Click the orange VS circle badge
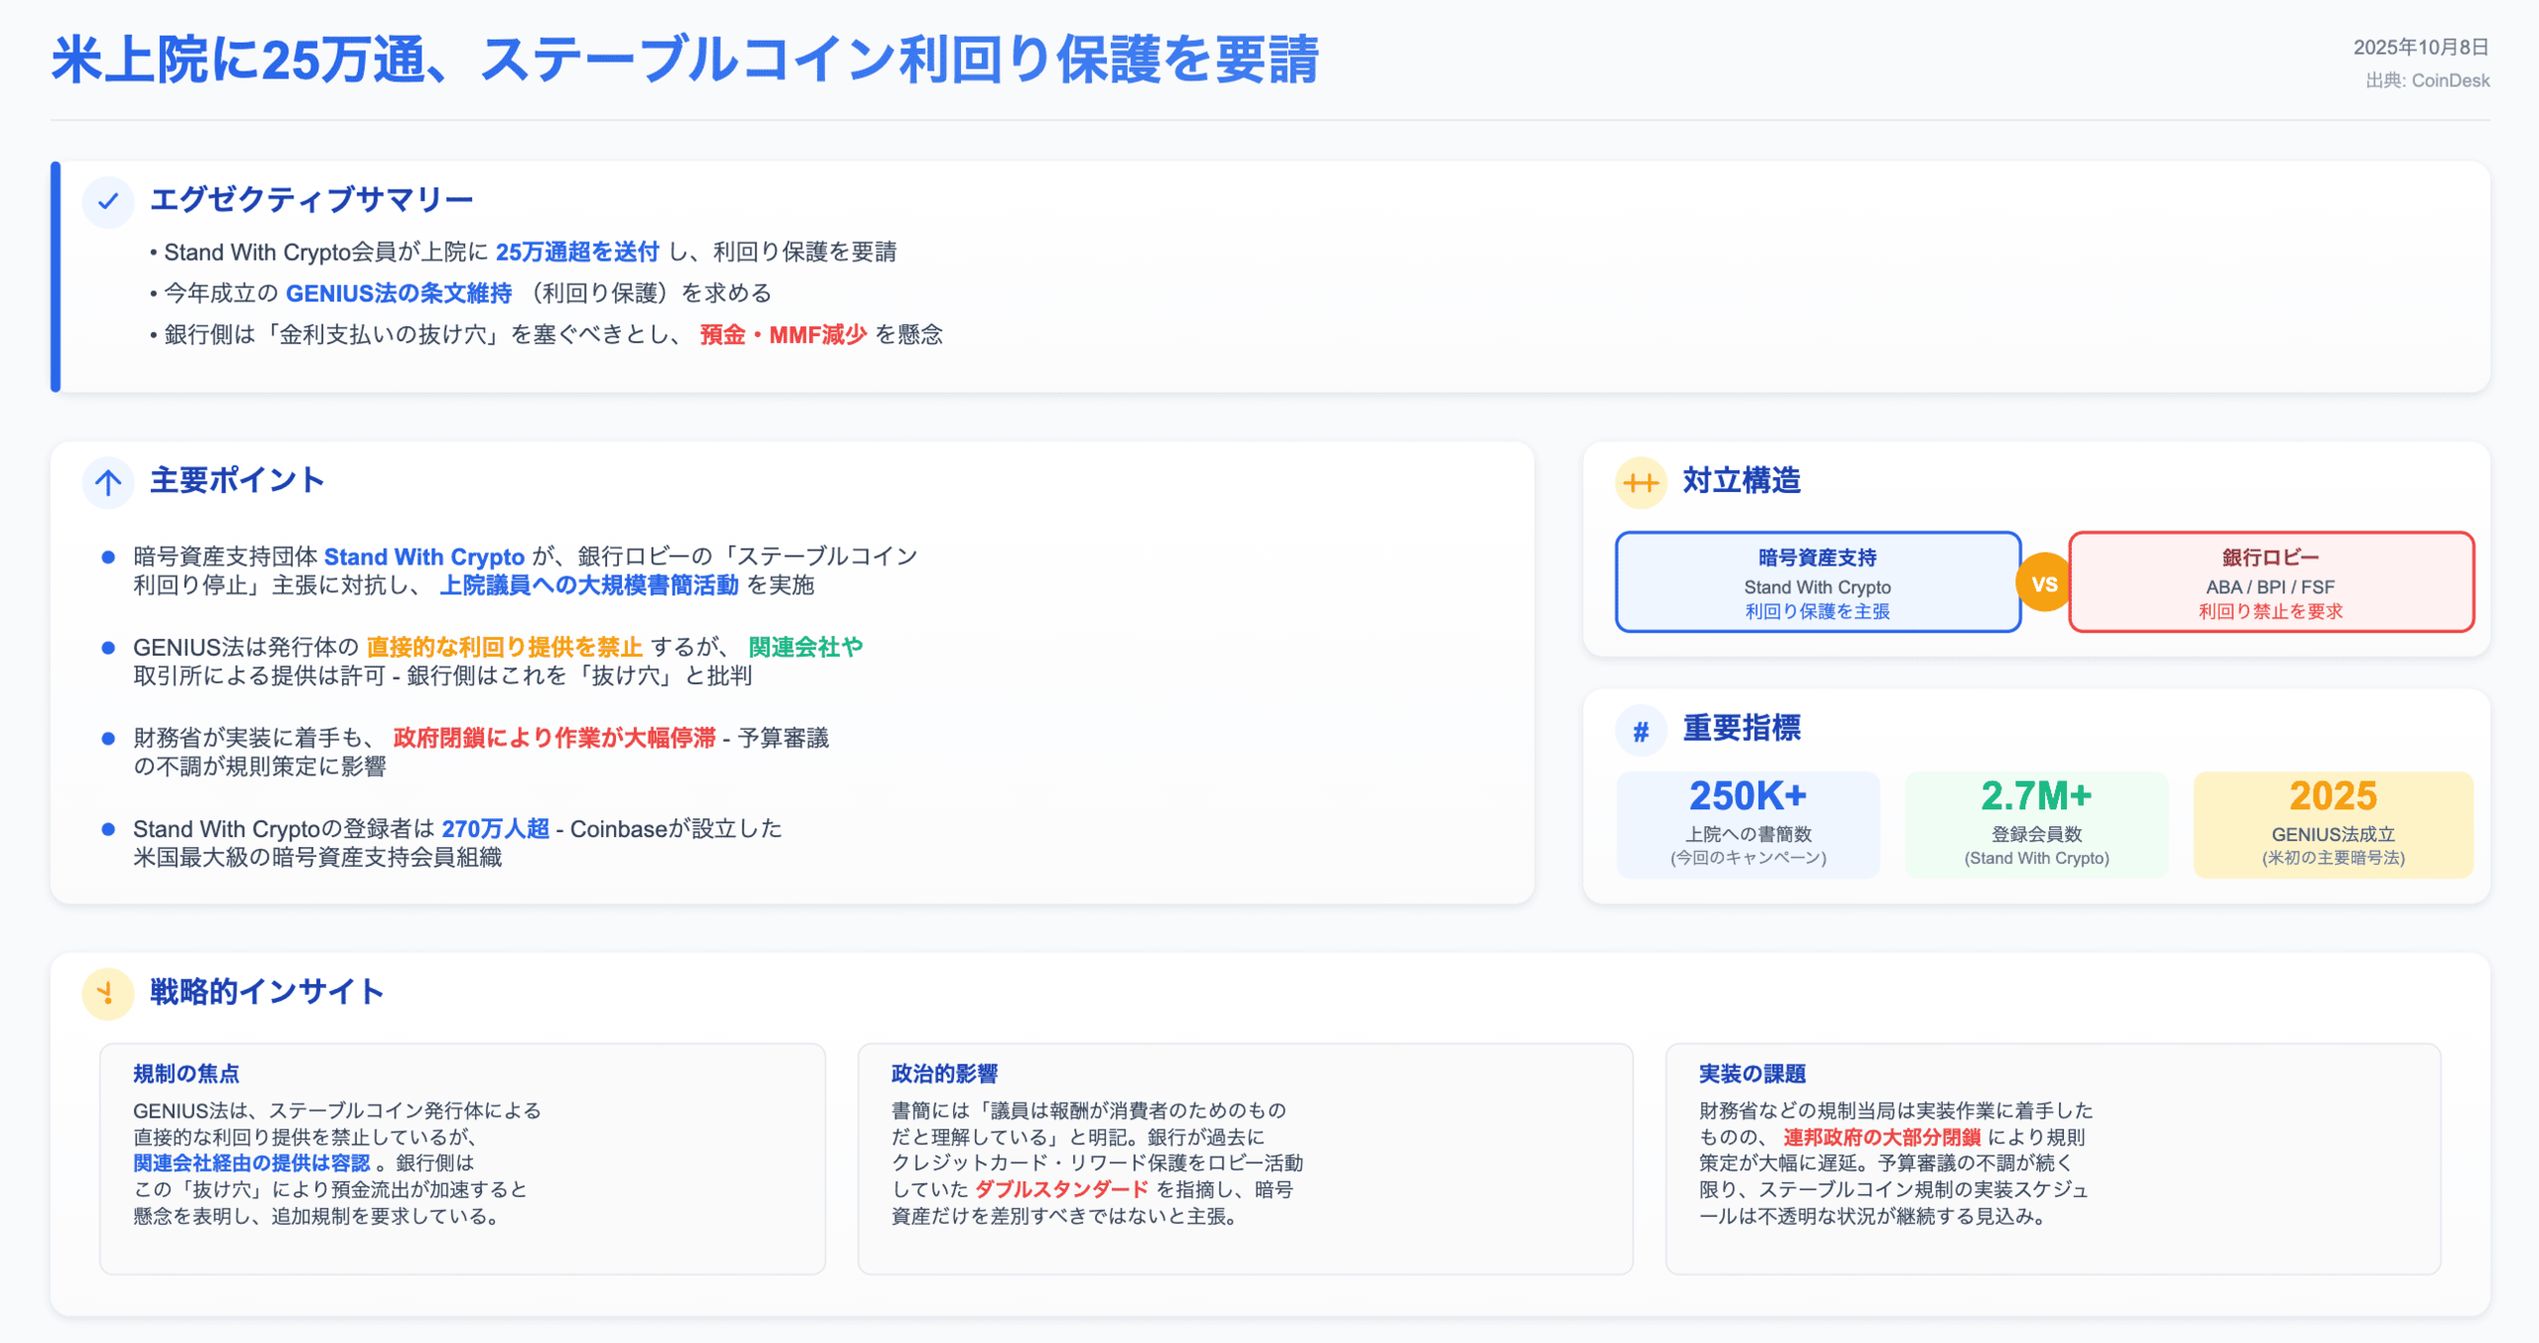This screenshot has height=1343, width=2539. tap(2044, 583)
